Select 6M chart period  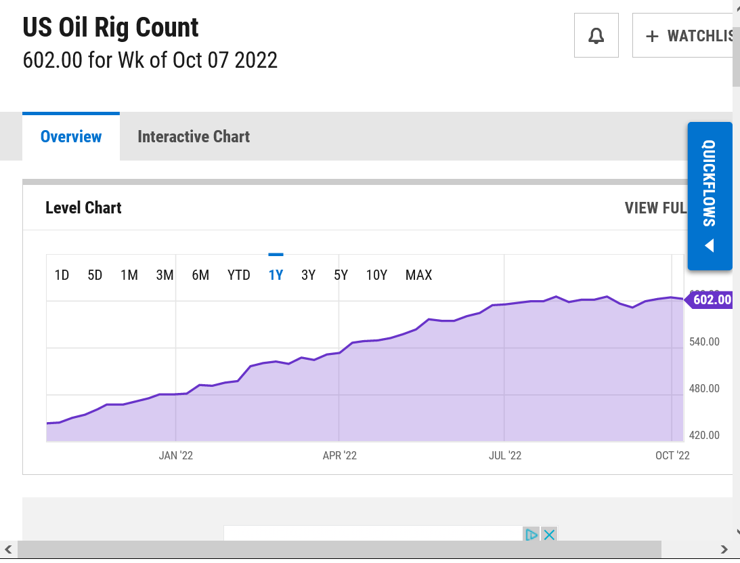coord(200,275)
